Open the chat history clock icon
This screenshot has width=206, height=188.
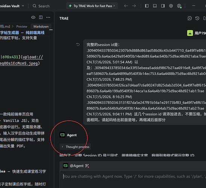coord(197,18)
